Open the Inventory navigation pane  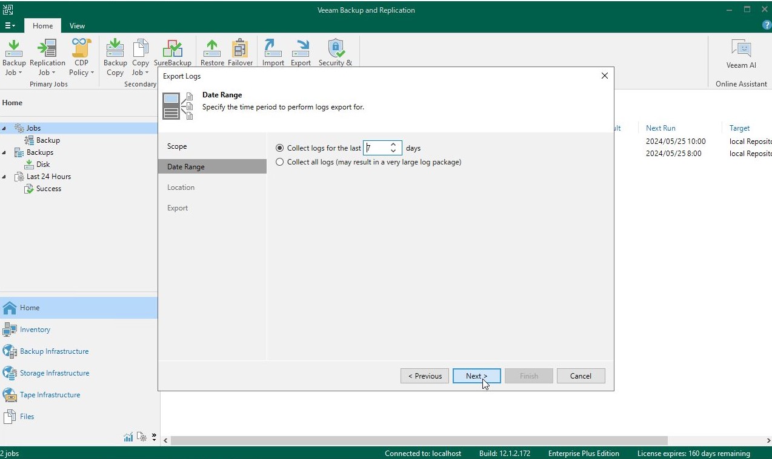(x=79, y=330)
